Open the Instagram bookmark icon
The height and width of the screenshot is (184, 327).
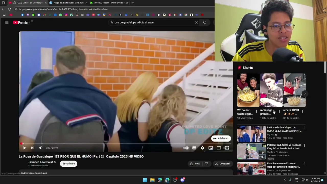point(66,15)
